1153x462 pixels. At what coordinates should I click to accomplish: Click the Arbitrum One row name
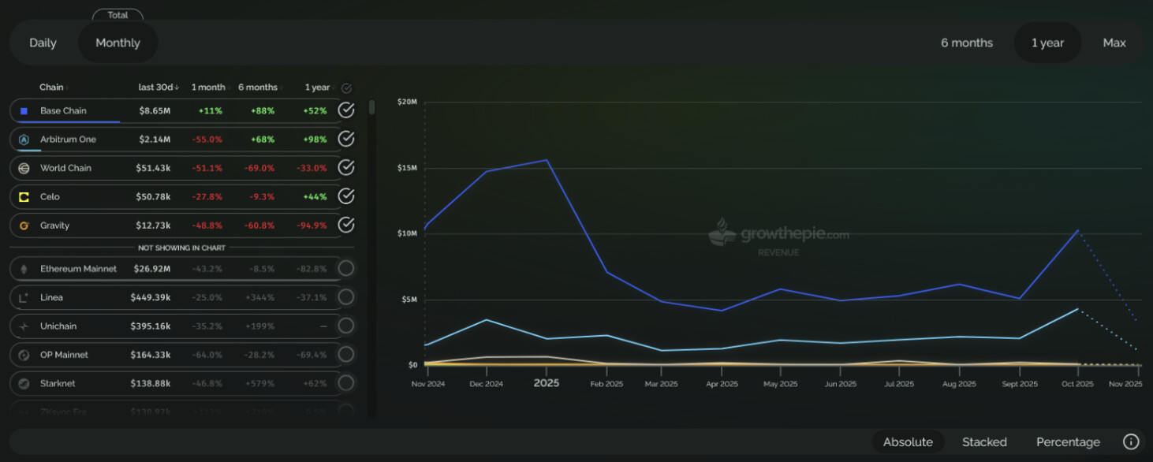(x=68, y=140)
